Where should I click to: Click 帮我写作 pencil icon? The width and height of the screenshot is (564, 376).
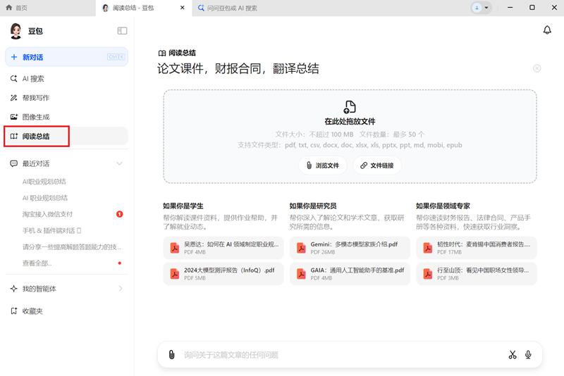(x=13, y=98)
